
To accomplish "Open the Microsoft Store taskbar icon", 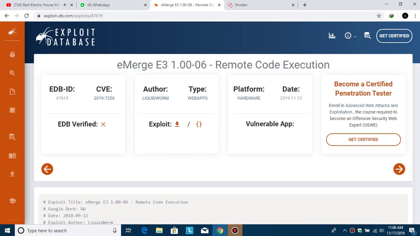I will [x=174, y=230].
